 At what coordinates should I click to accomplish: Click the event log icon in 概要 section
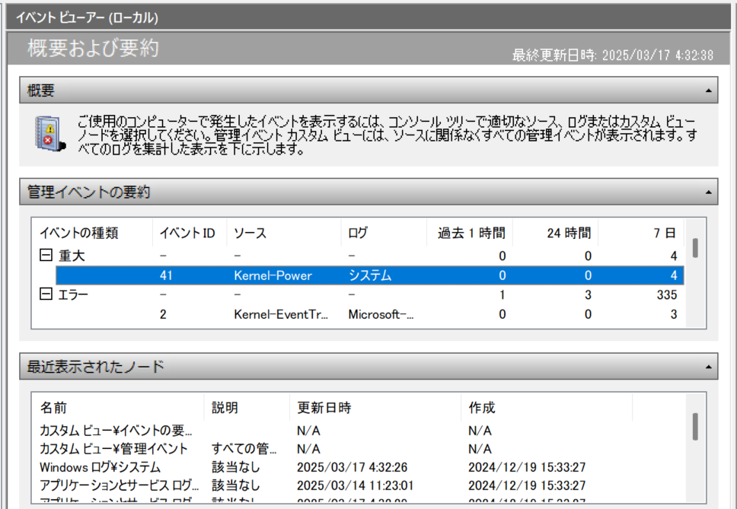(47, 133)
